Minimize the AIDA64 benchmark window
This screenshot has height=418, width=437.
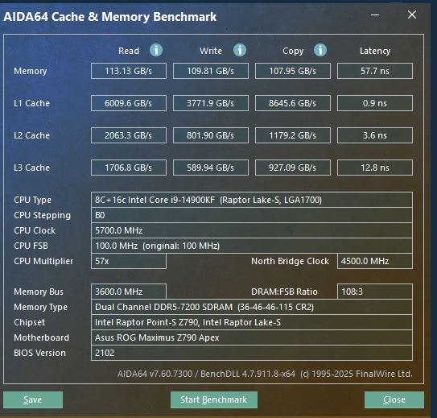click(x=375, y=14)
